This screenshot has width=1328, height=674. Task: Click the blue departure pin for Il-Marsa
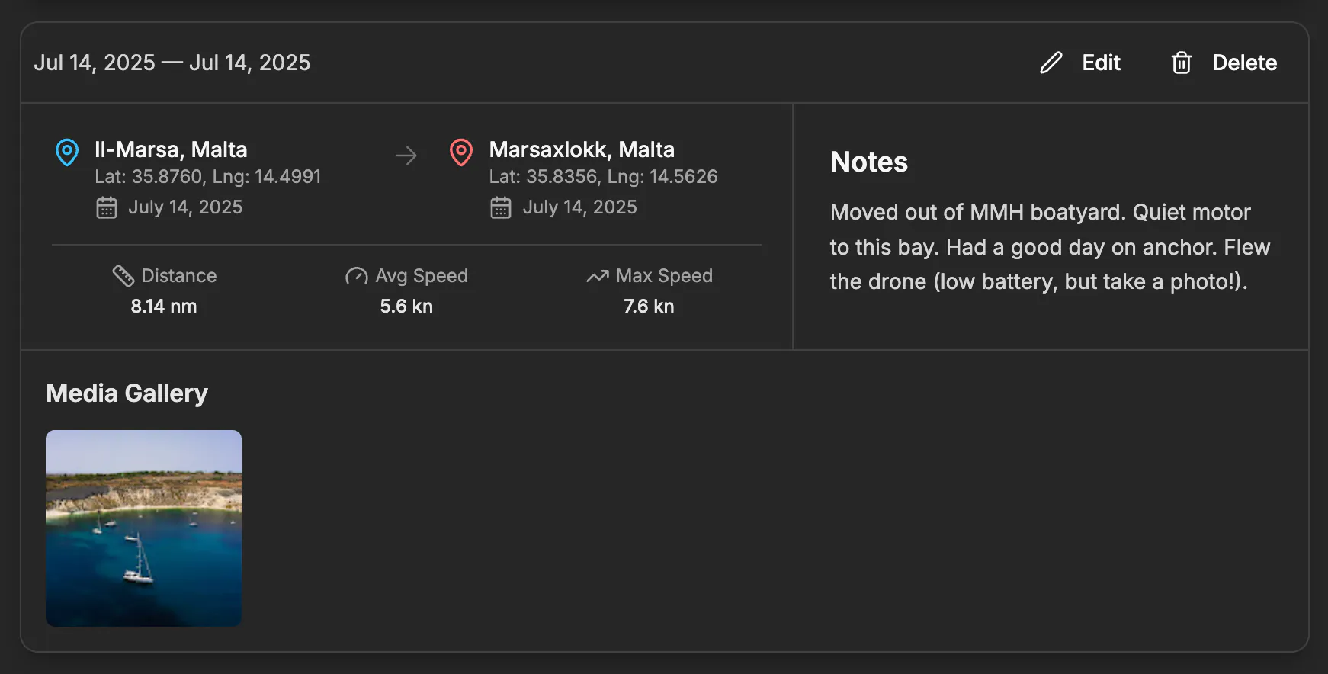[x=67, y=153]
